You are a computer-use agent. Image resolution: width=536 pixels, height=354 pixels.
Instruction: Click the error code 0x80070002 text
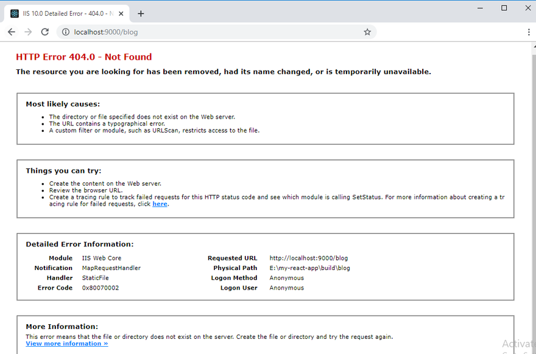(100, 288)
